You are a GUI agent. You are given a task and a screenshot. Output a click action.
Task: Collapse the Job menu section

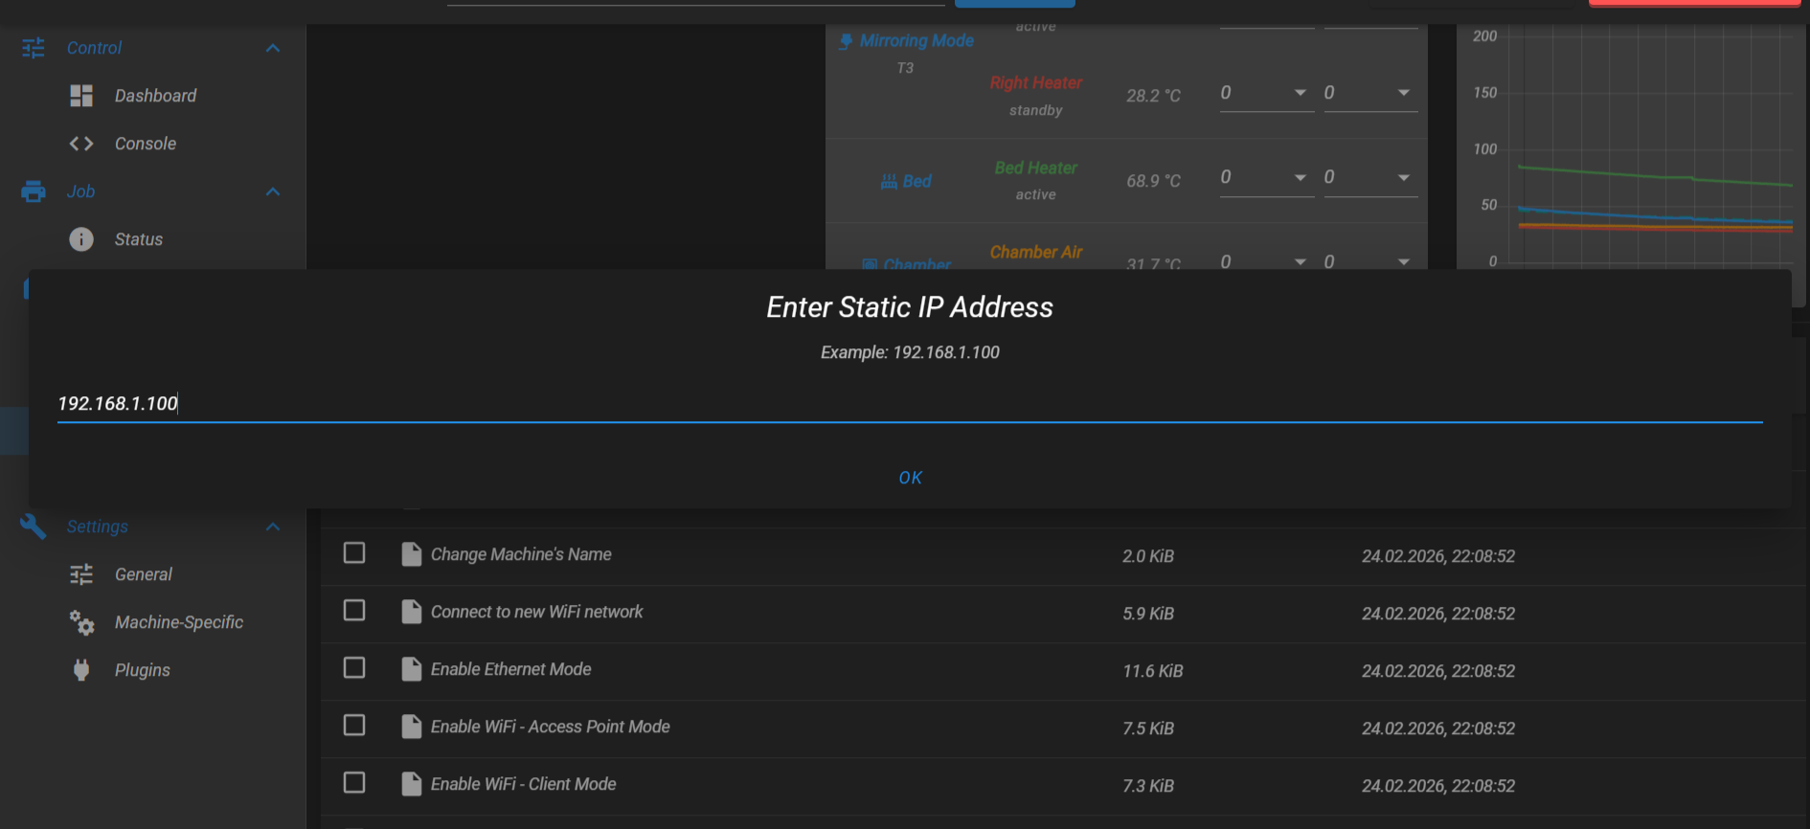[273, 191]
